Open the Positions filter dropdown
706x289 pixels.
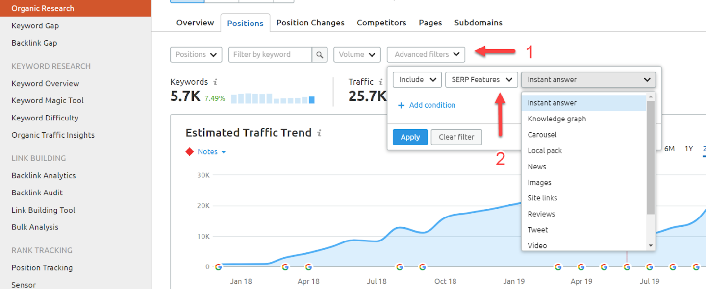pos(196,55)
